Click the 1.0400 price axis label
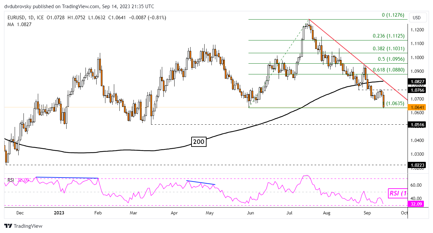Screen dimensions: 433x233 tap(417, 140)
